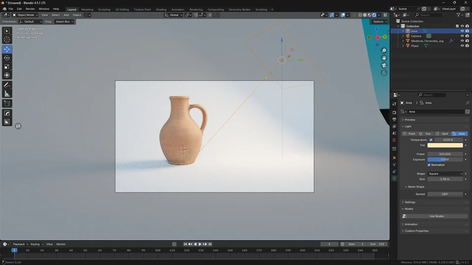
Task: Click the outliner filter funnel icon
Action: (458, 15)
